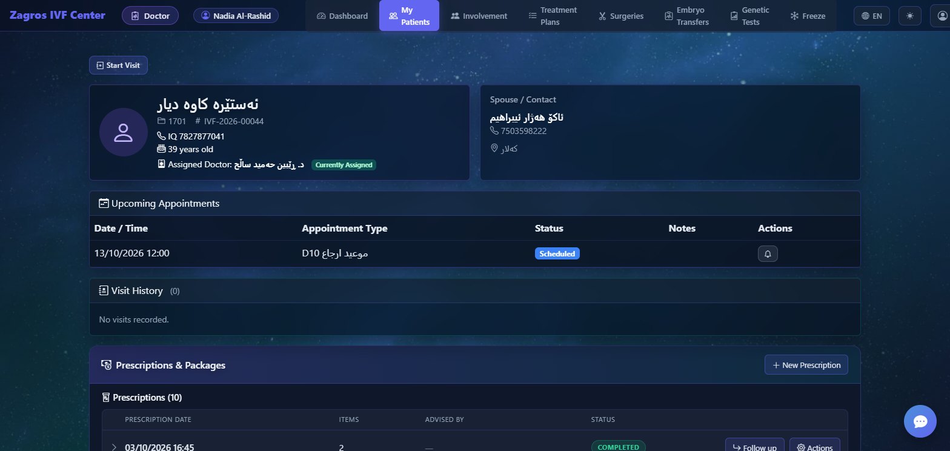Viewport: 950px width, 451px height.
Task: Click the Scheduled status badge
Action: (x=557, y=253)
